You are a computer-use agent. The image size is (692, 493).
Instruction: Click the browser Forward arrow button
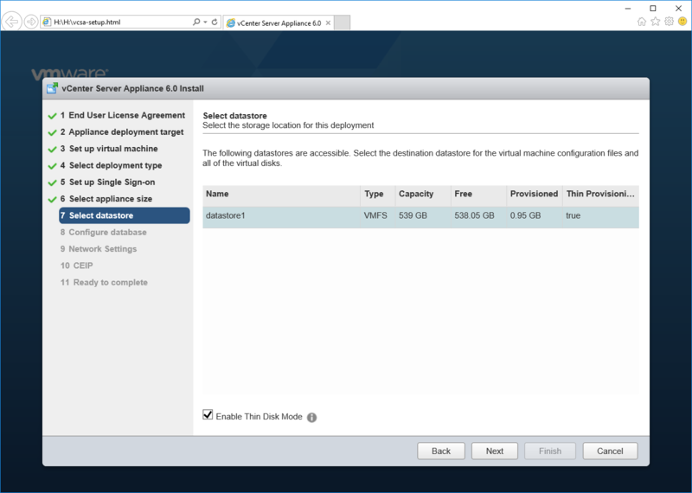click(x=31, y=22)
